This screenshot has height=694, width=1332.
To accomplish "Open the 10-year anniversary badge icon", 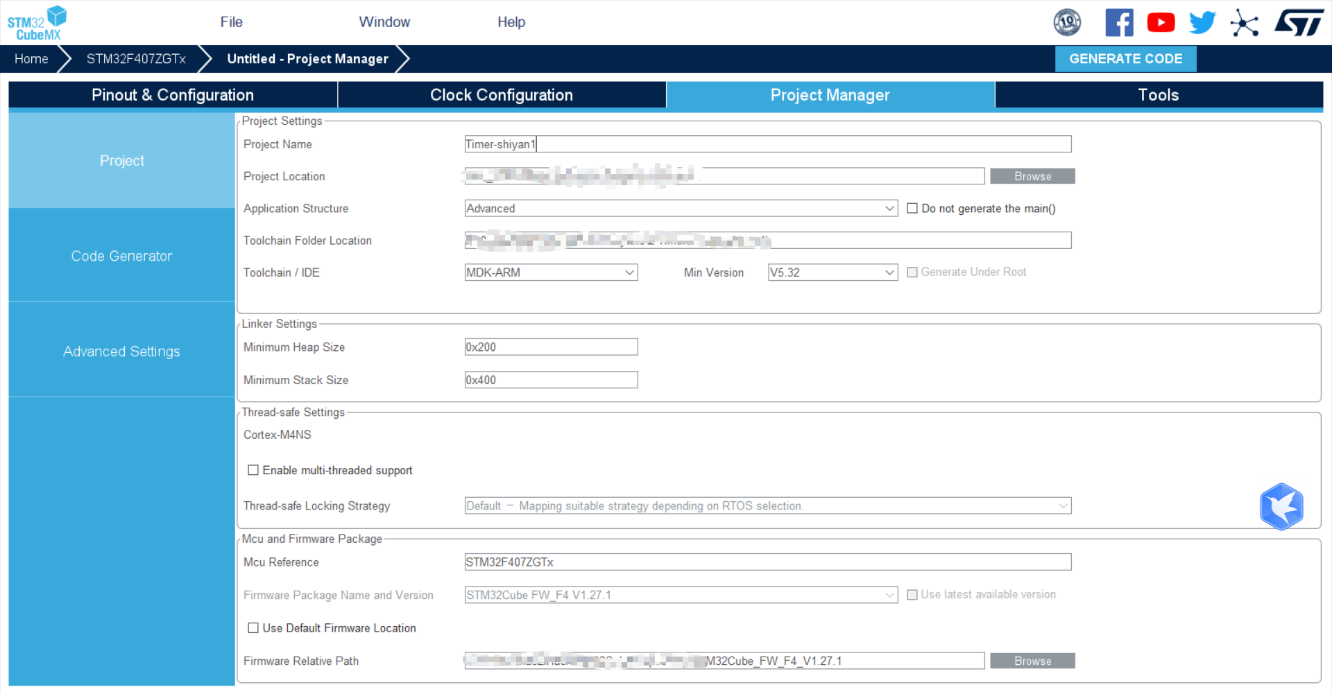I will [1067, 22].
